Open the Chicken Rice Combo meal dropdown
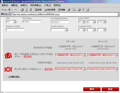 pyautogui.click(x=103, y=69)
